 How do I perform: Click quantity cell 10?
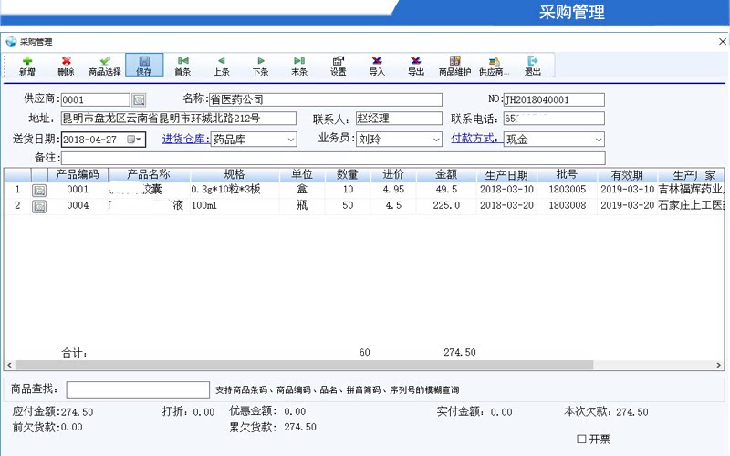click(348, 190)
